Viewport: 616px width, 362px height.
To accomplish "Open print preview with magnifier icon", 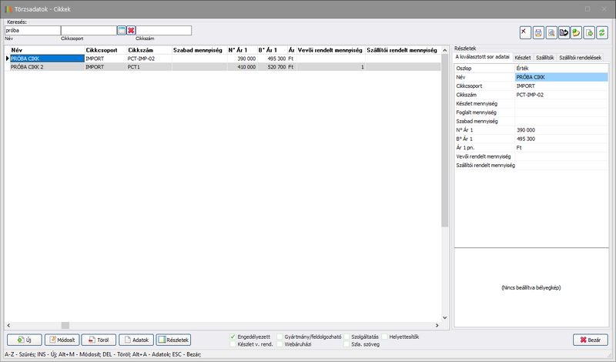I will (x=551, y=32).
